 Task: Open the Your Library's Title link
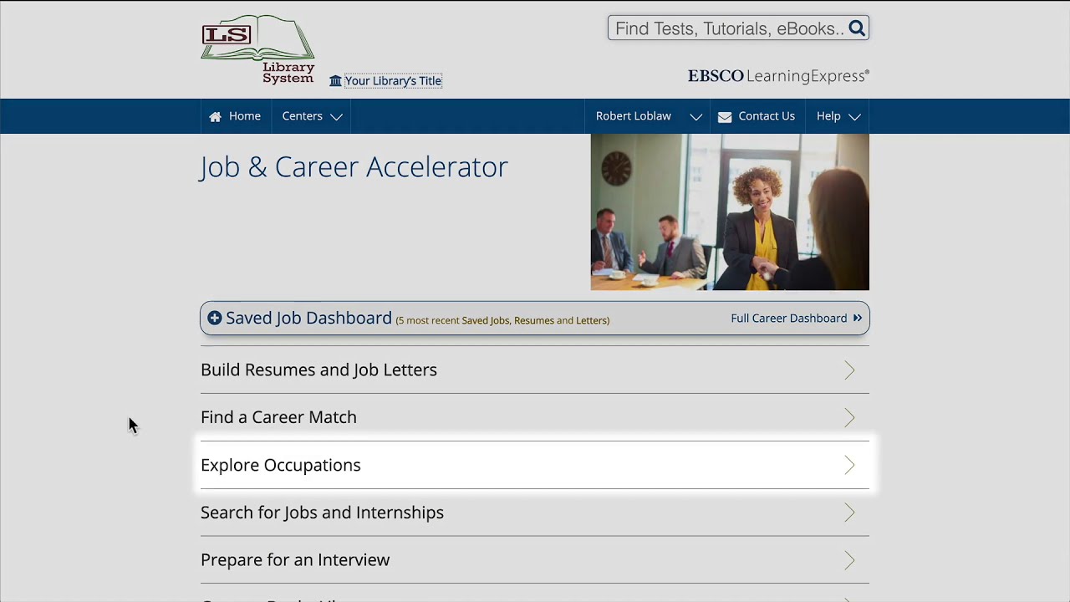[x=393, y=81]
